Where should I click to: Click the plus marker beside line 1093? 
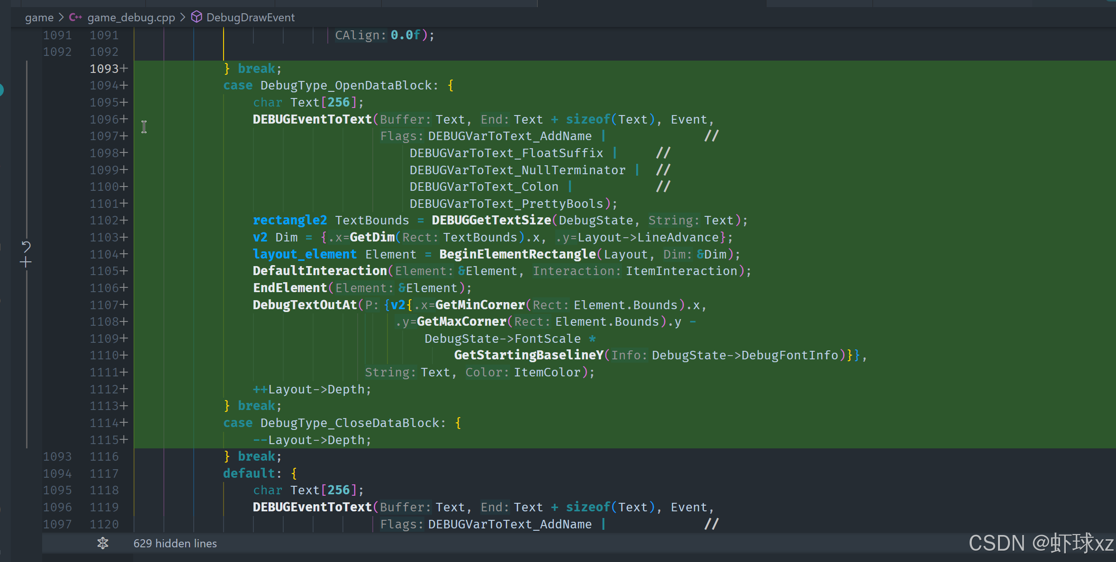coord(124,69)
